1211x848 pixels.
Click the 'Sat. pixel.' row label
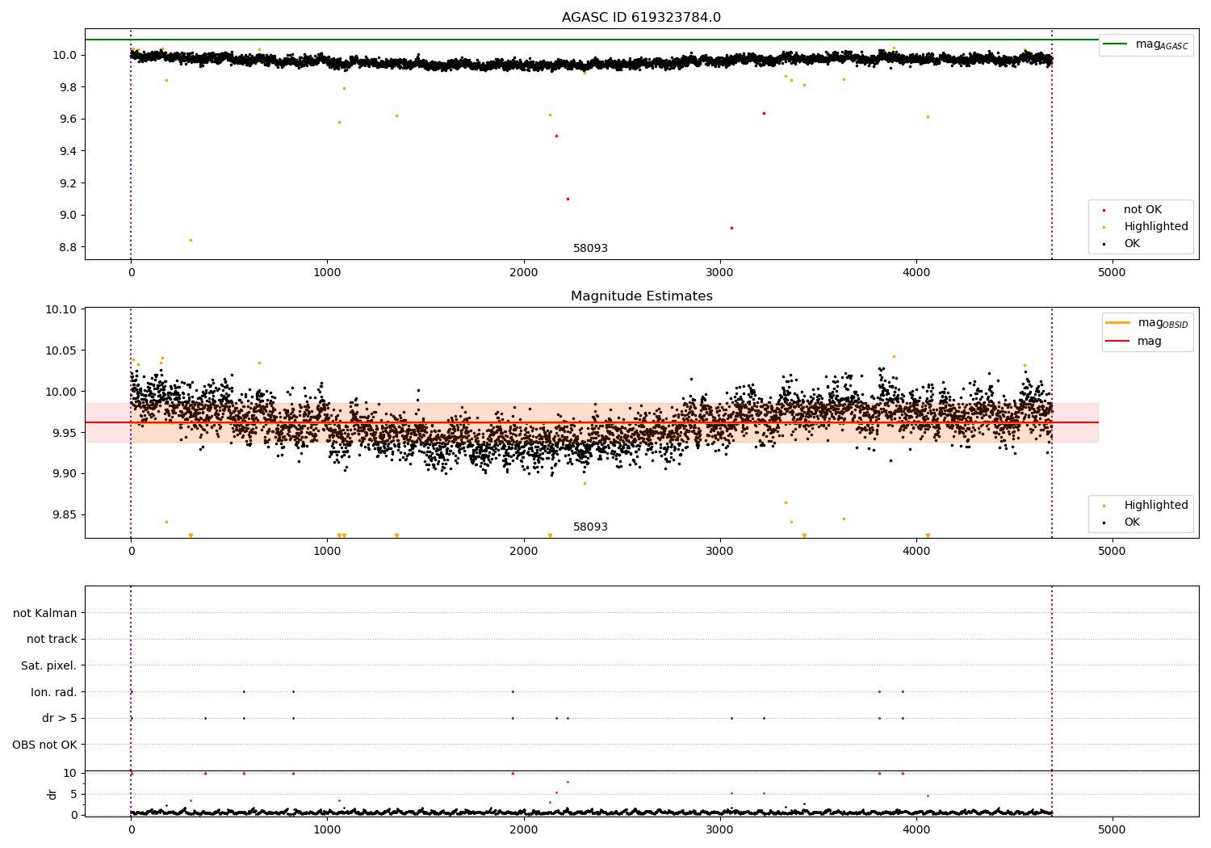coord(49,665)
